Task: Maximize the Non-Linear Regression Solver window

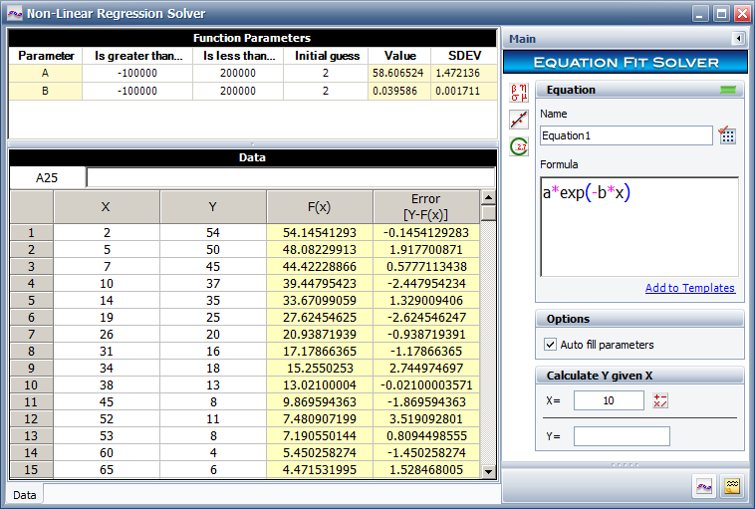Action: click(x=721, y=14)
